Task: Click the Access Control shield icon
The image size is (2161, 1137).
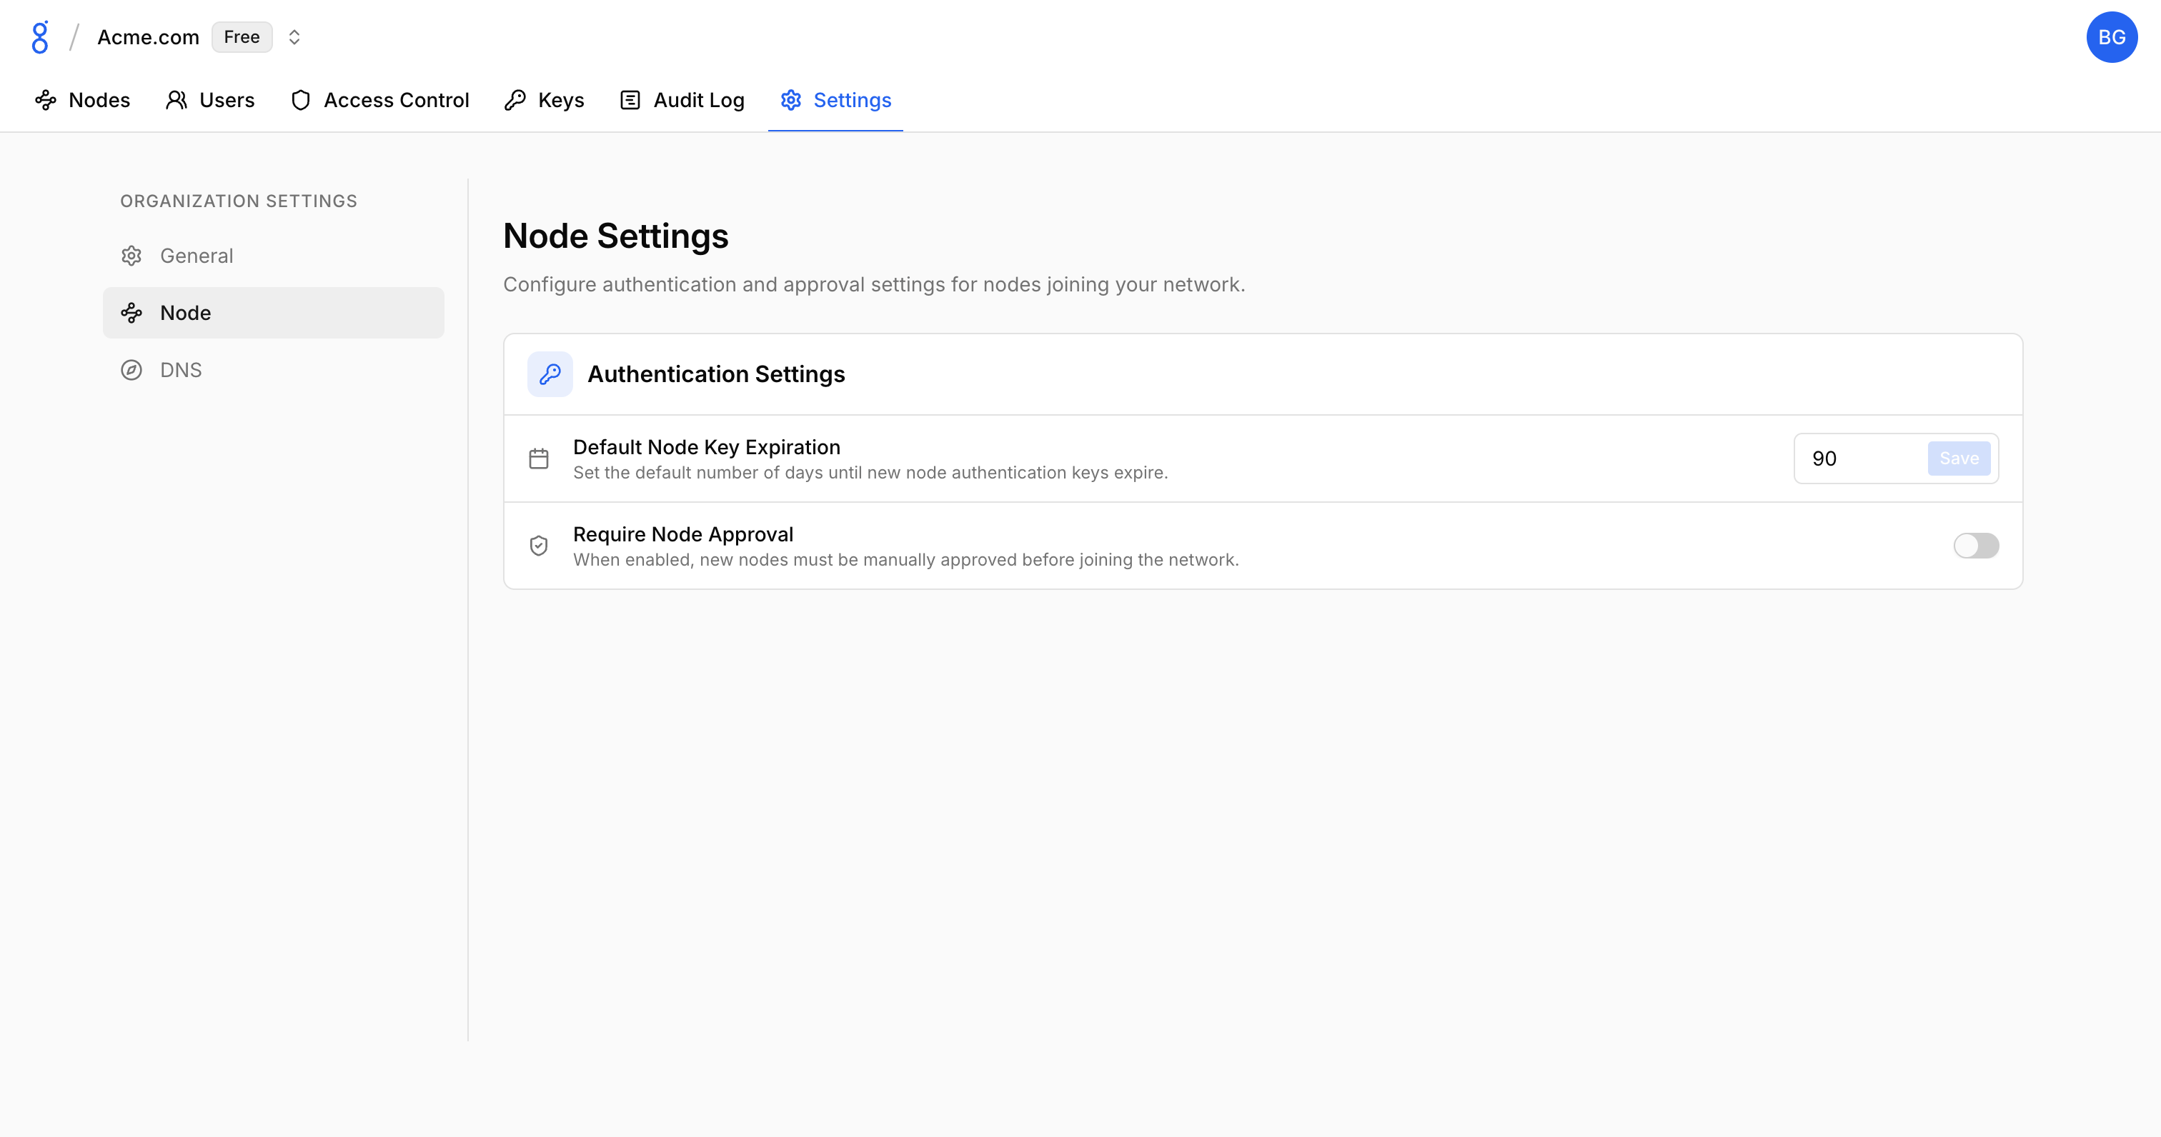Action: pyautogui.click(x=300, y=101)
